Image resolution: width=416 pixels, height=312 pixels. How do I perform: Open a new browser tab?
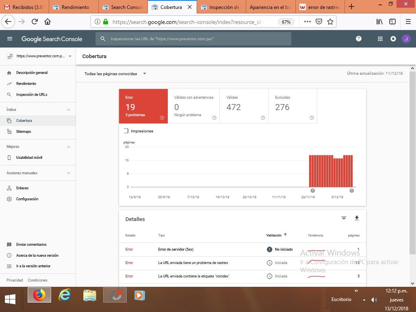(x=351, y=6)
